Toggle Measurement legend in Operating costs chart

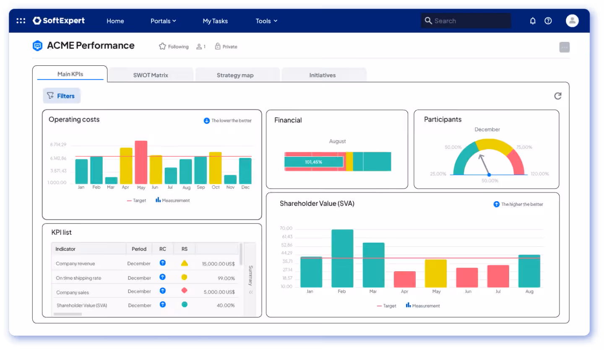click(x=173, y=200)
